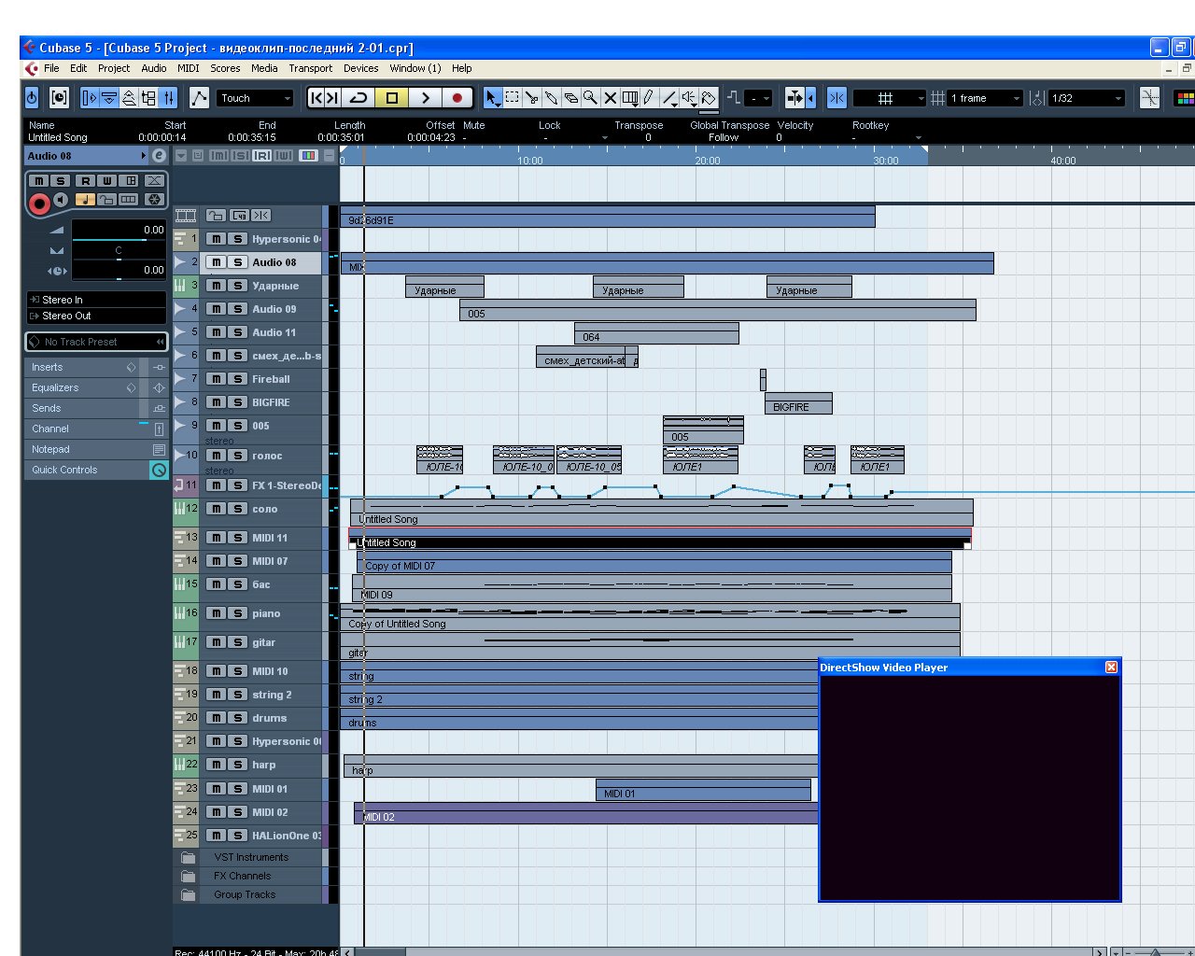Open the Snap type grid dropdown

pos(889,98)
